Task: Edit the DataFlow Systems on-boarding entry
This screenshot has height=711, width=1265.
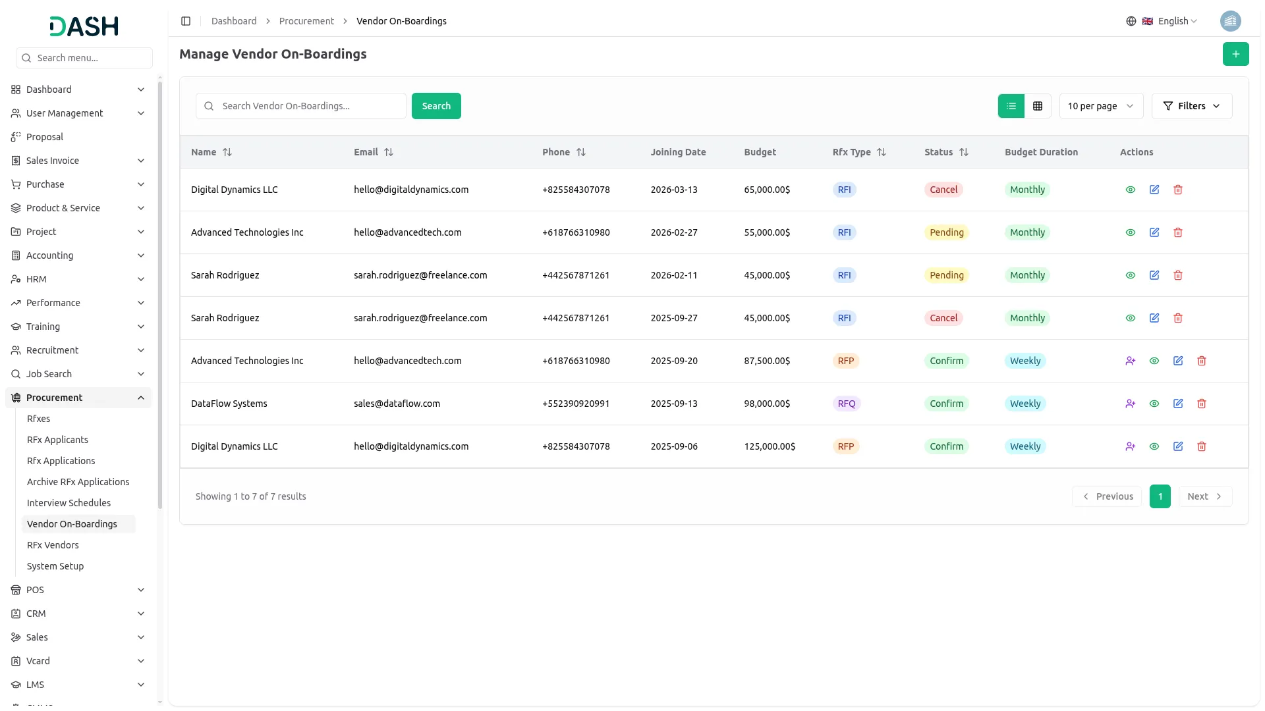Action: pyautogui.click(x=1178, y=404)
